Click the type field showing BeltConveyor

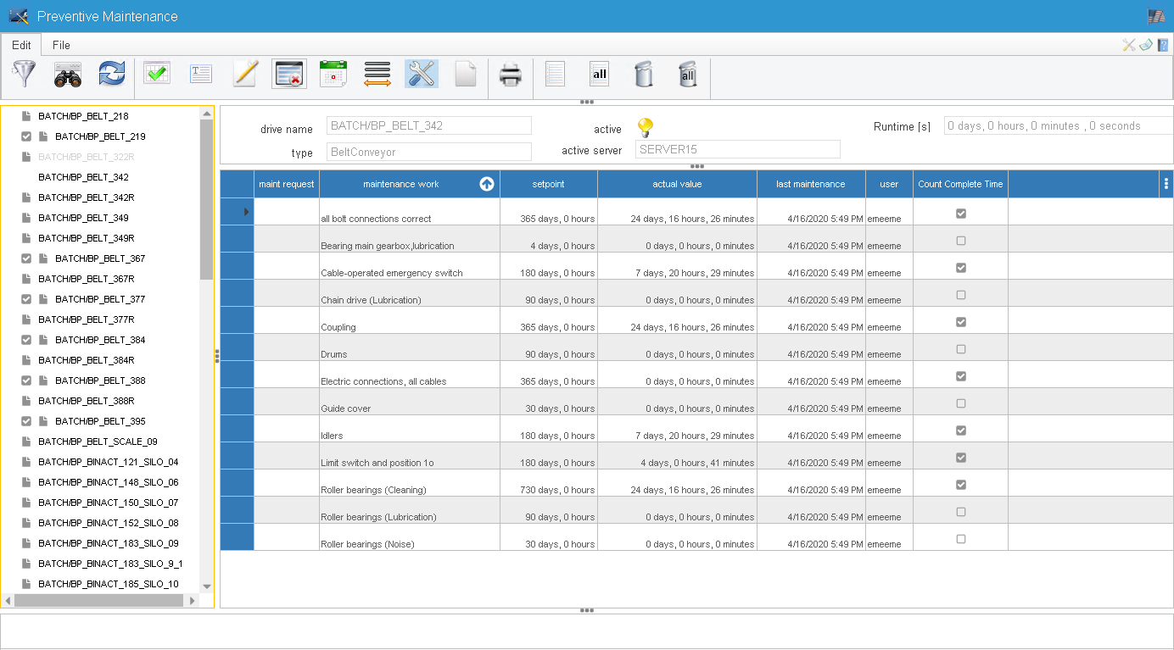click(429, 152)
